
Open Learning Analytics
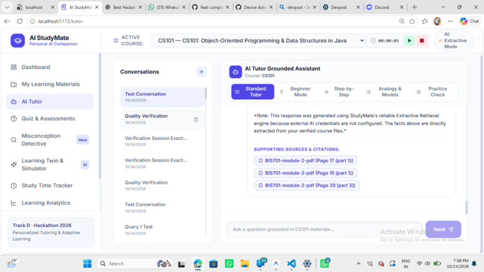point(50,203)
